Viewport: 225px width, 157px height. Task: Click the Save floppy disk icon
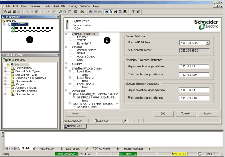point(14,12)
